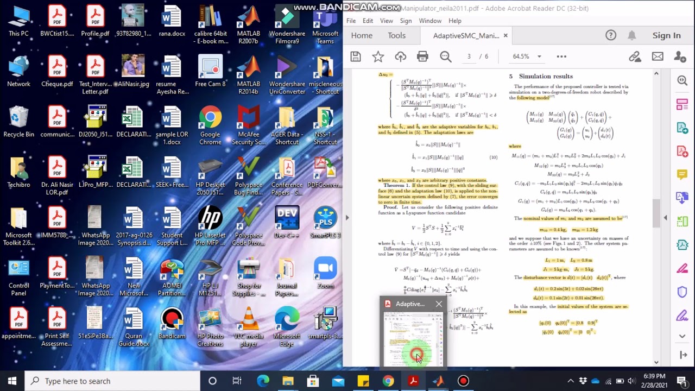Screen dimensions: 695x391
Task: Open the yellow Comment tool in right pane
Action: click(683, 174)
